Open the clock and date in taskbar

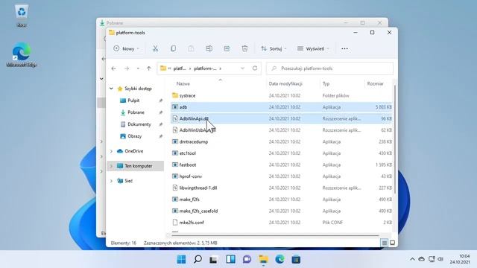pos(460,259)
